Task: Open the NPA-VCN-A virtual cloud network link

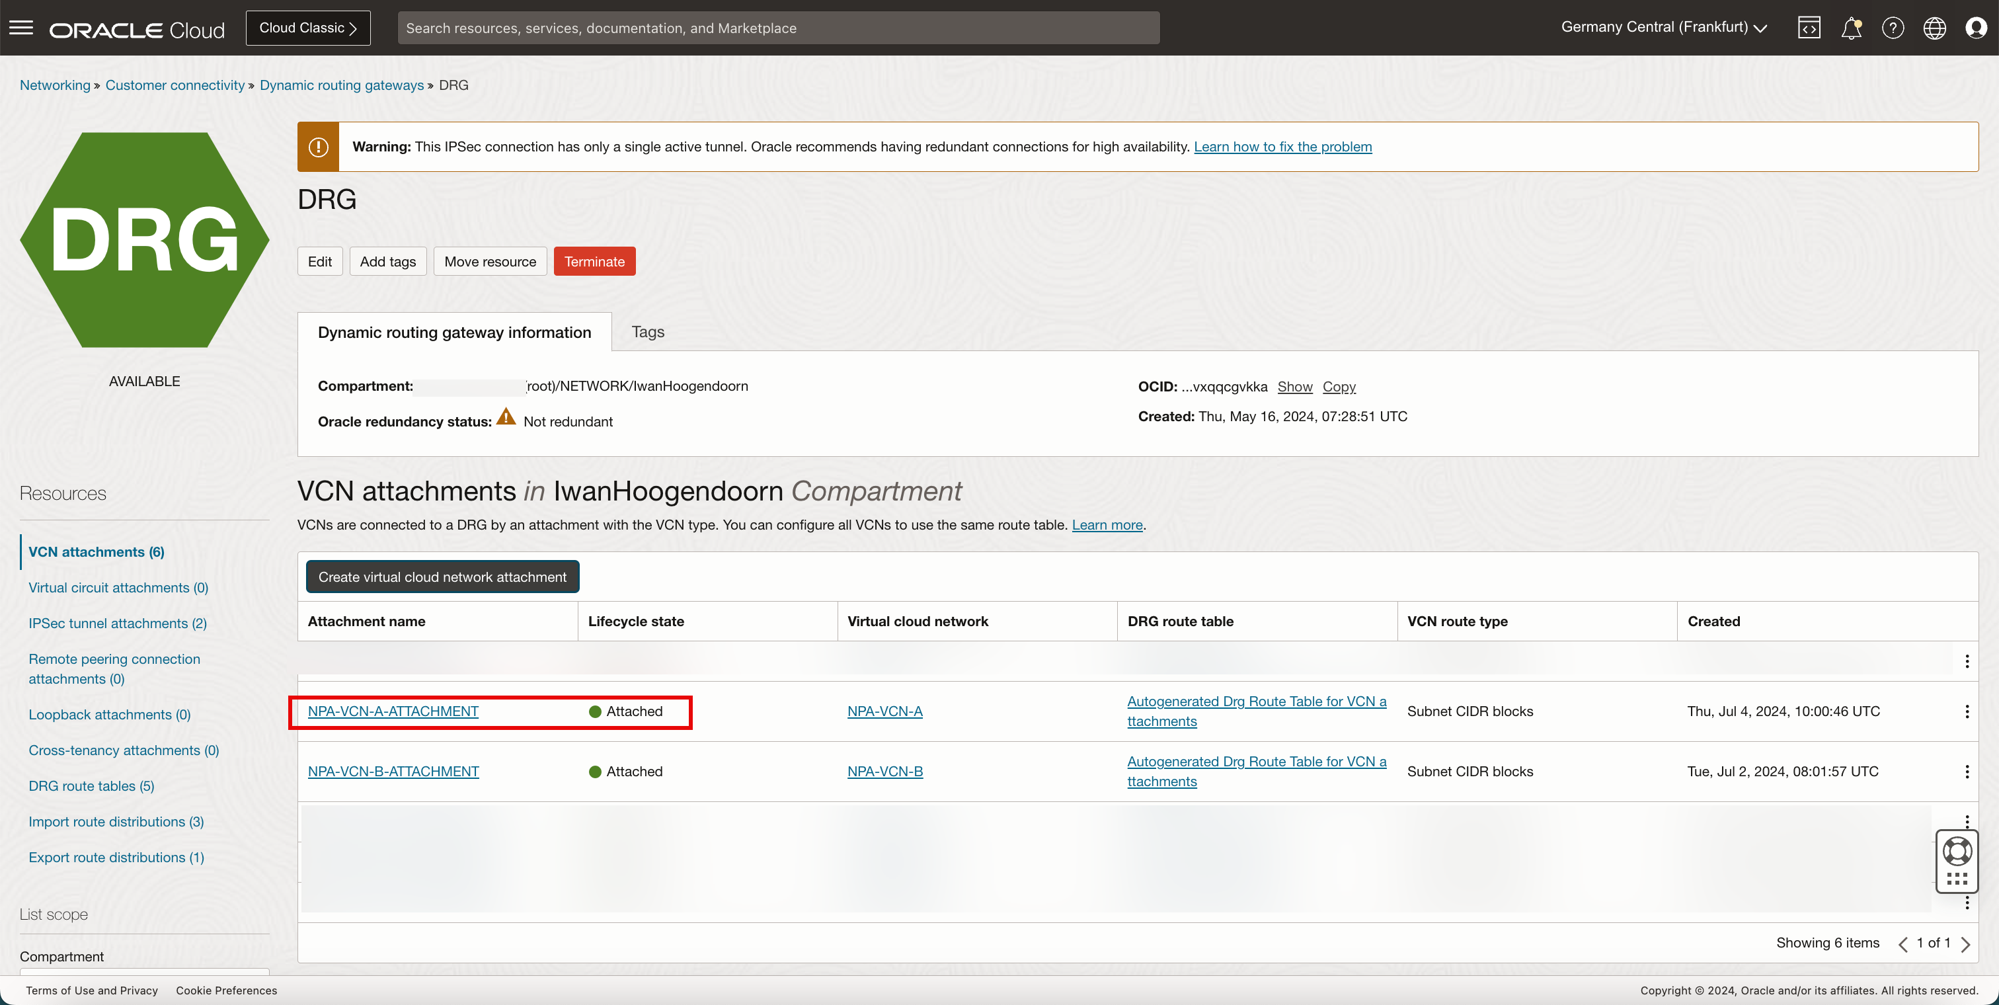Action: coord(884,711)
